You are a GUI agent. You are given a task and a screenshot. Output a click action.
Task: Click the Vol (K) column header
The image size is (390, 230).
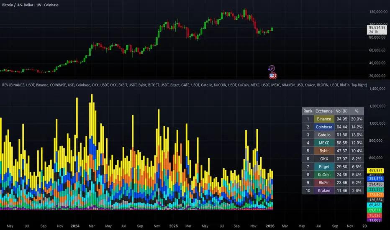[x=342, y=111]
